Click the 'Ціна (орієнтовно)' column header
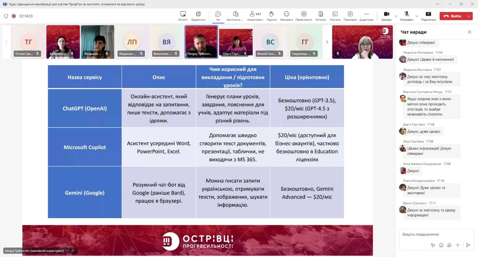The width and height of the screenshot is (478, 257). point(307,77)
